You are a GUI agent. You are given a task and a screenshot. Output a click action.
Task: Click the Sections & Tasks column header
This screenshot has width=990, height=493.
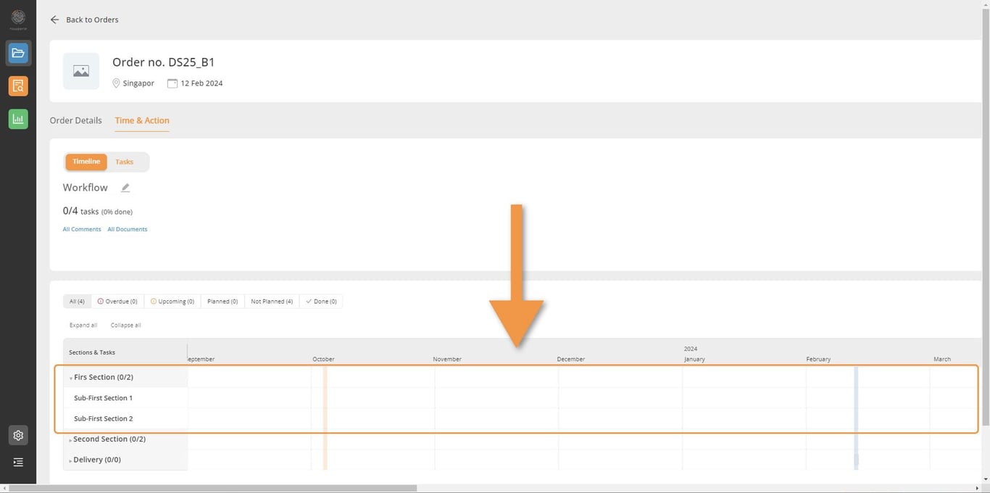[92, 352]
